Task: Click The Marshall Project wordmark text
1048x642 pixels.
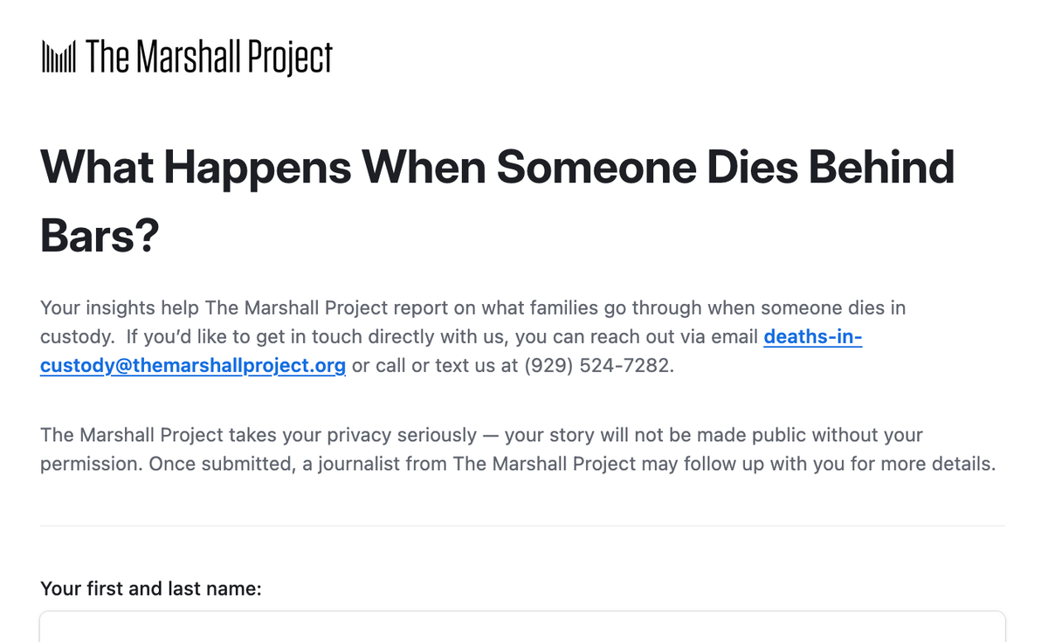Action: click(210, 58)
